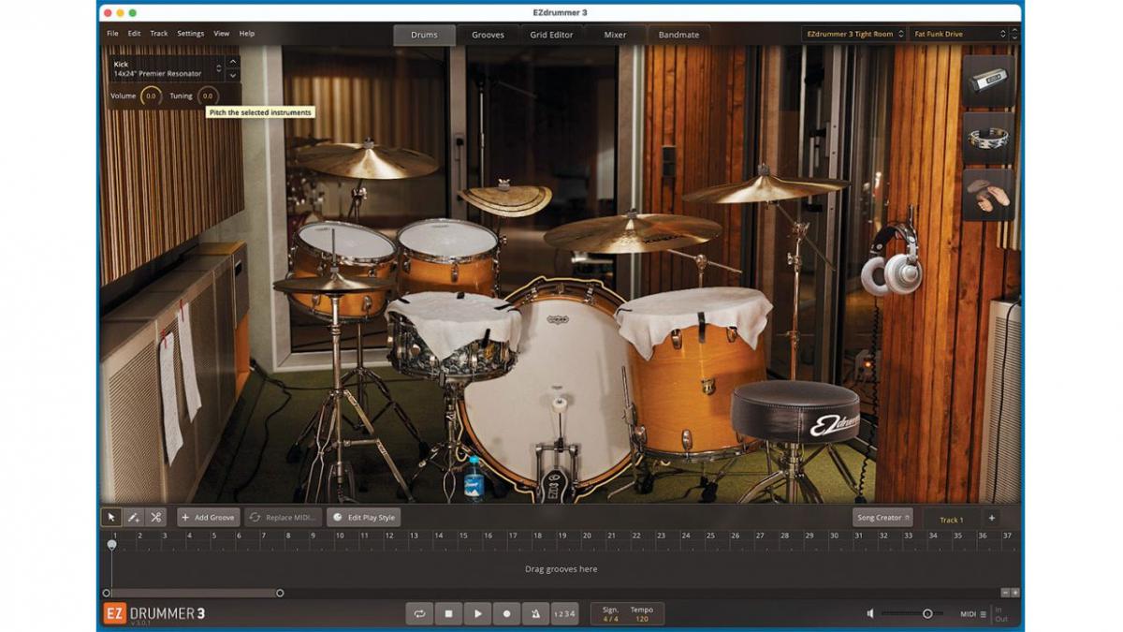Stop playback

point(448,613)
